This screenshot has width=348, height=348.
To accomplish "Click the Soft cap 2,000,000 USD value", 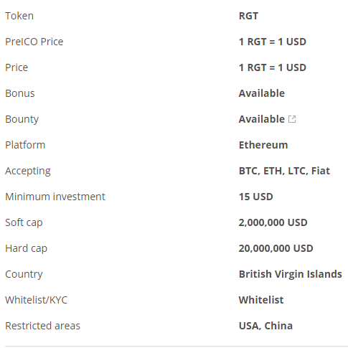I will 273,222.
